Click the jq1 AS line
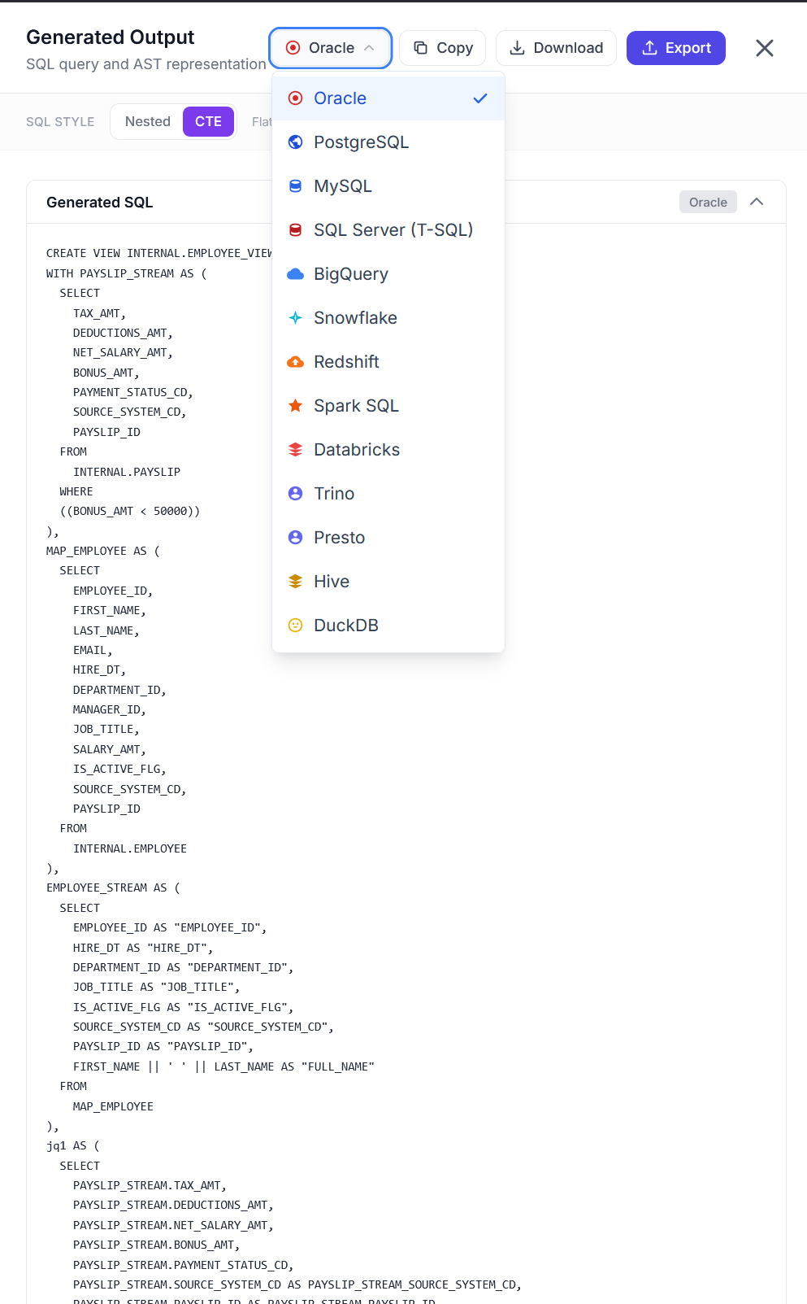 point(73,1145)
